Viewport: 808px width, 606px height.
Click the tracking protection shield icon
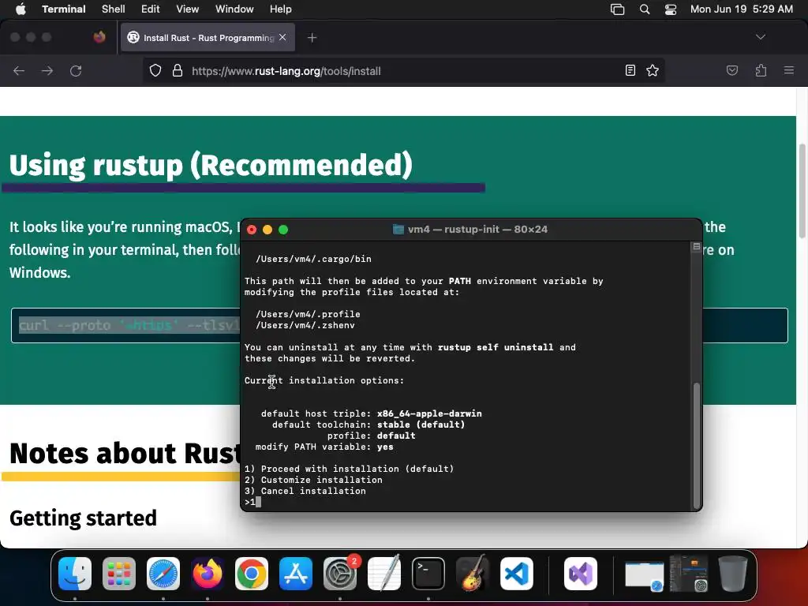coord(155,70)
